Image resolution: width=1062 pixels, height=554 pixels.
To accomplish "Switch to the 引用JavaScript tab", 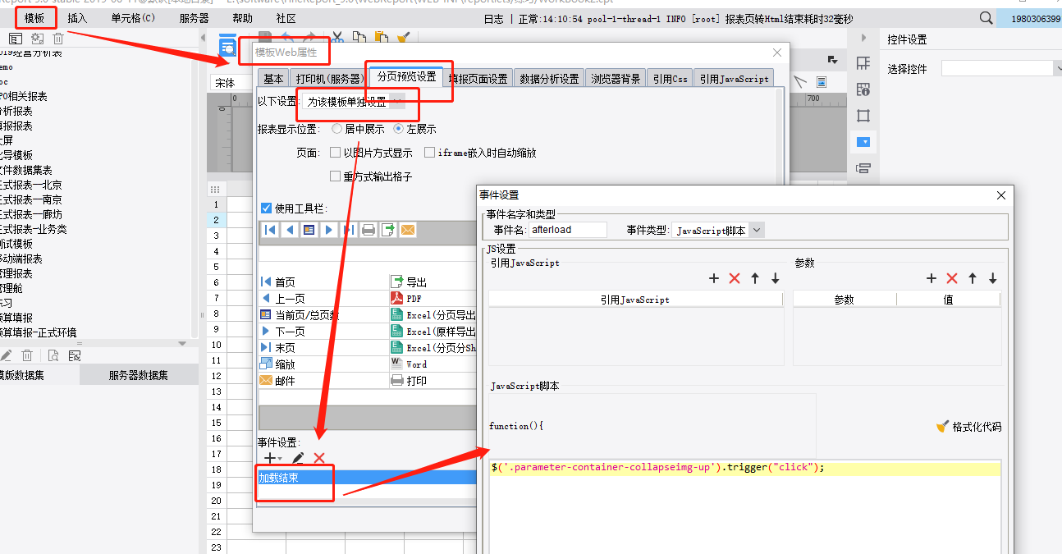I will click(x=734, y=79).
